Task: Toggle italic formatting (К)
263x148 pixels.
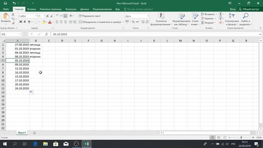Action: point(25,22)
